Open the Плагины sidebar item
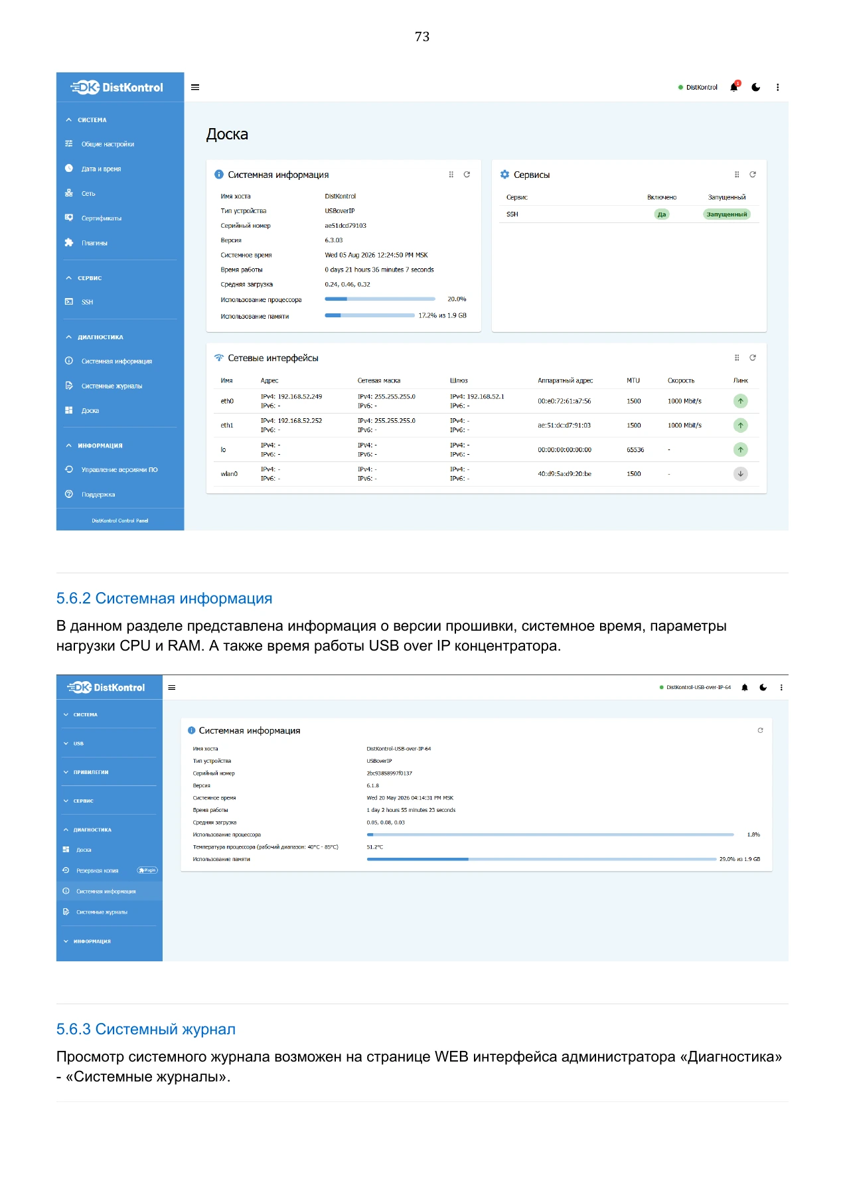The image size is (845, 1195). tap(94, 243)
